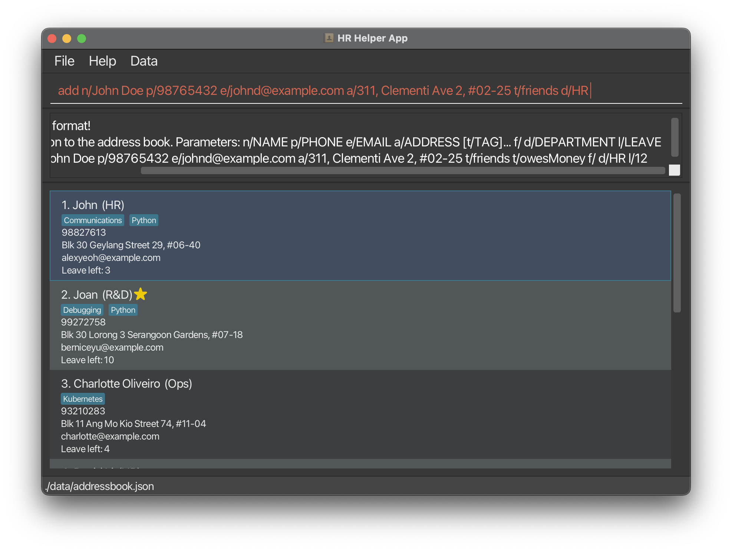The height and width of the screenshot is (550, 732).
Task: Click the HR Helper App title icon
Action: (x=329, y=38)
